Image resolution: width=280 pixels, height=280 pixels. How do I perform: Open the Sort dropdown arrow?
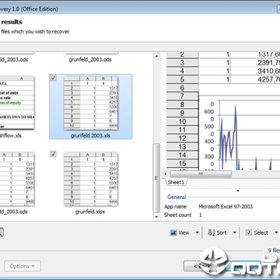(x=234, y=233)
